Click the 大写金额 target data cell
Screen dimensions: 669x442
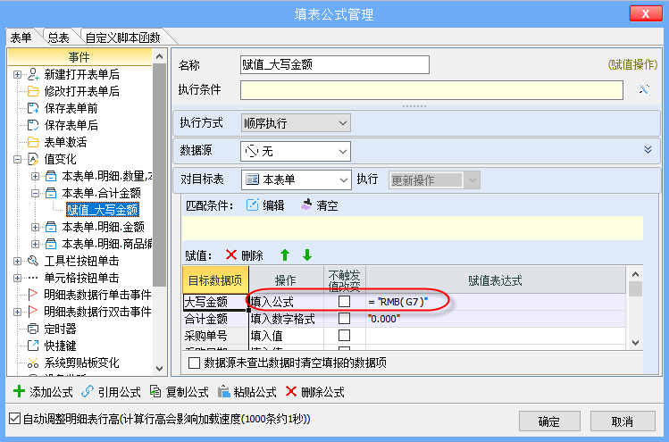215,302
